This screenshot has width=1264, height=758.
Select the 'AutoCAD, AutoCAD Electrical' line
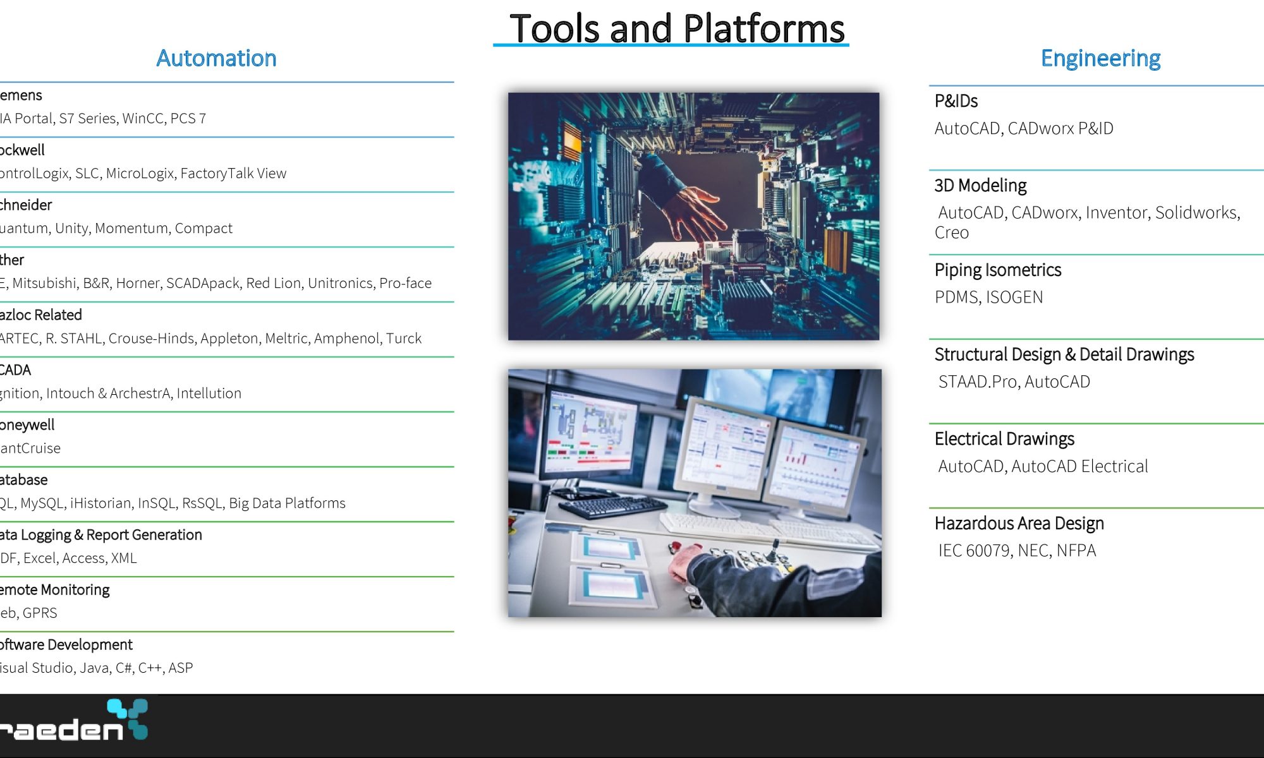click(x=1043, y=466)
